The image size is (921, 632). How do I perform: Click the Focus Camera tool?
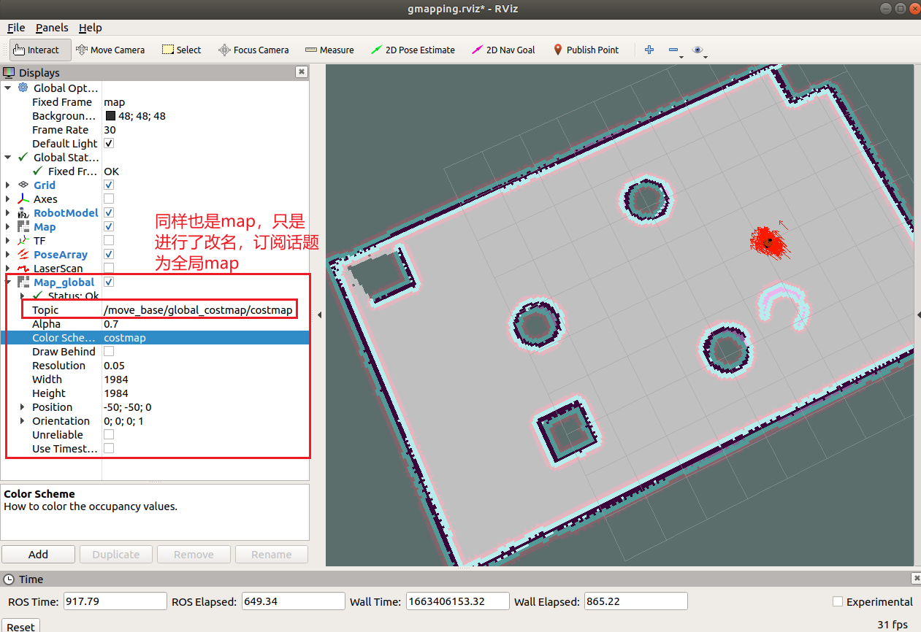[253, 49]
